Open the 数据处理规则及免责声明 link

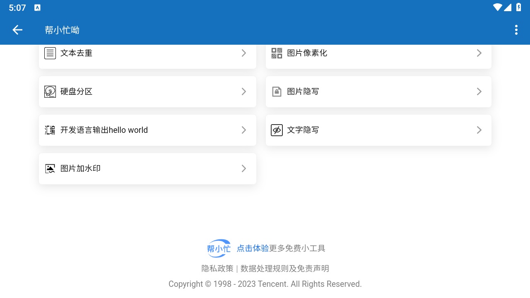[285, 269]
